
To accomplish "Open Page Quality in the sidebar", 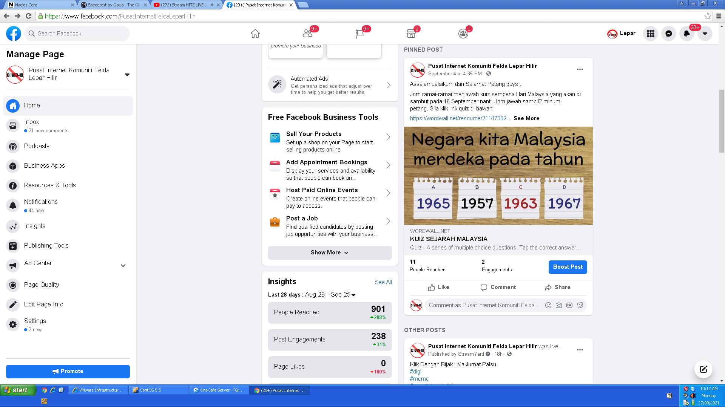I will pos(68,285).
